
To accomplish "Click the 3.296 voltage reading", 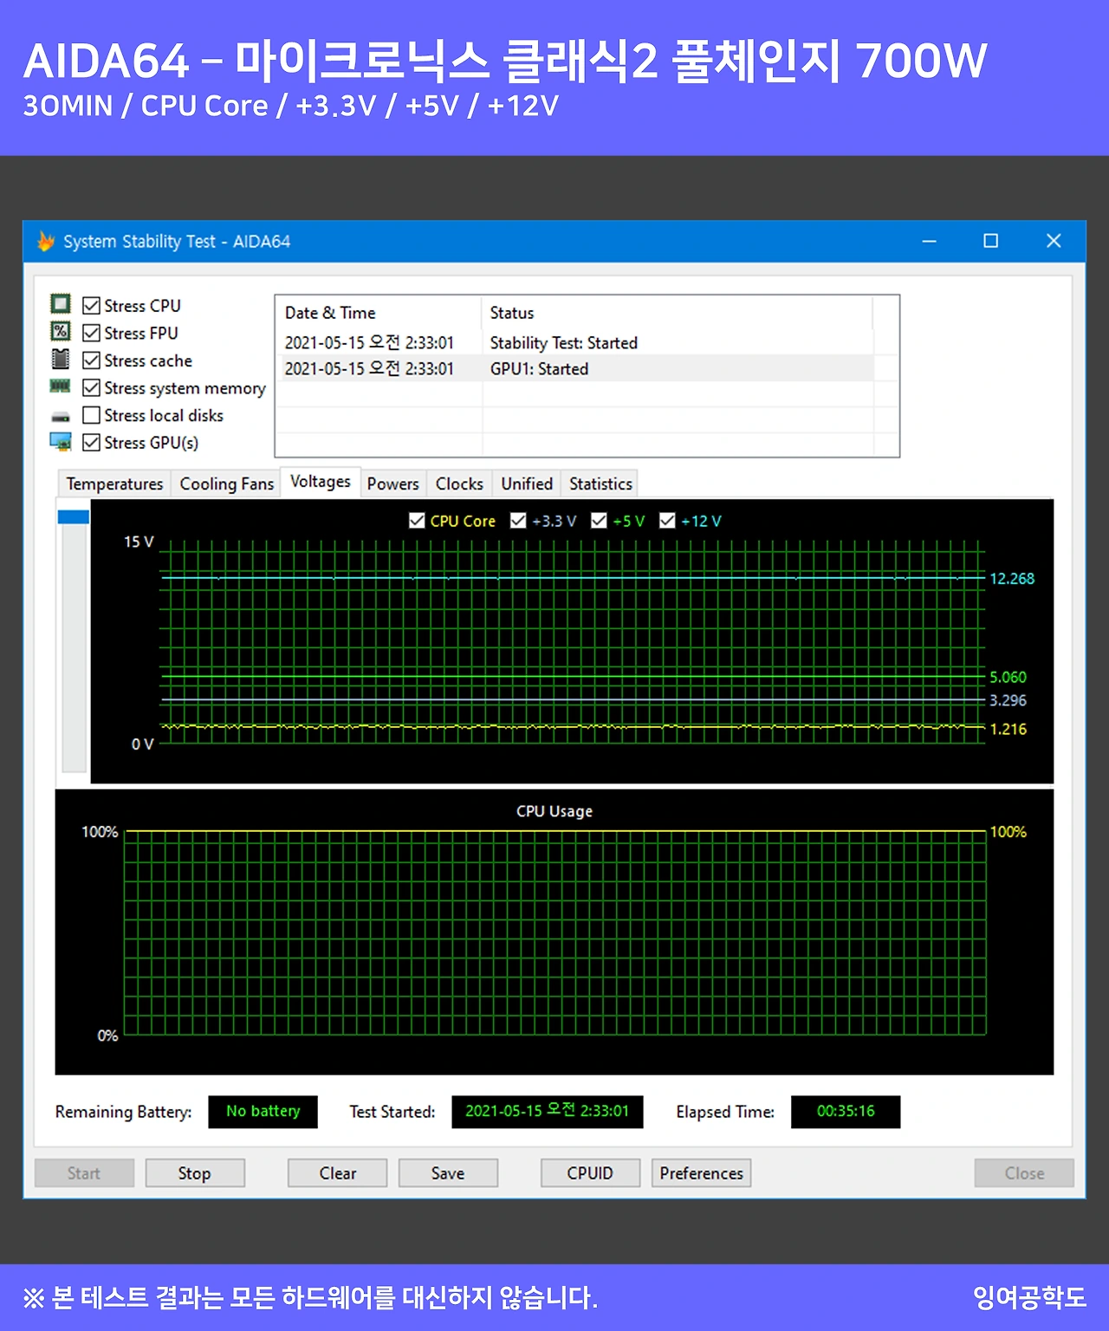I will tap(1008, 700).
